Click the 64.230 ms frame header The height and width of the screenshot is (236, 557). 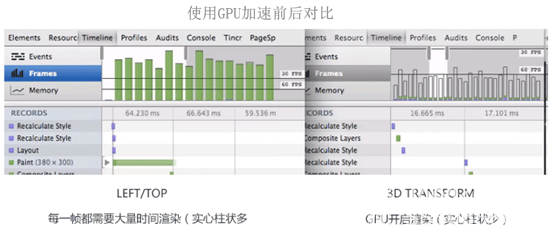142,113
